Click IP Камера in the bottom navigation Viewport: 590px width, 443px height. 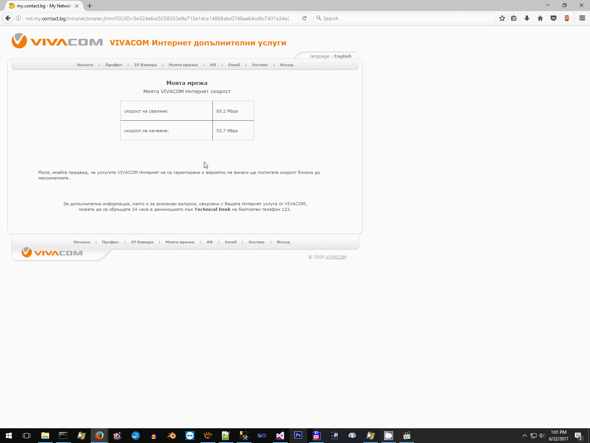(x=142, y=242)
